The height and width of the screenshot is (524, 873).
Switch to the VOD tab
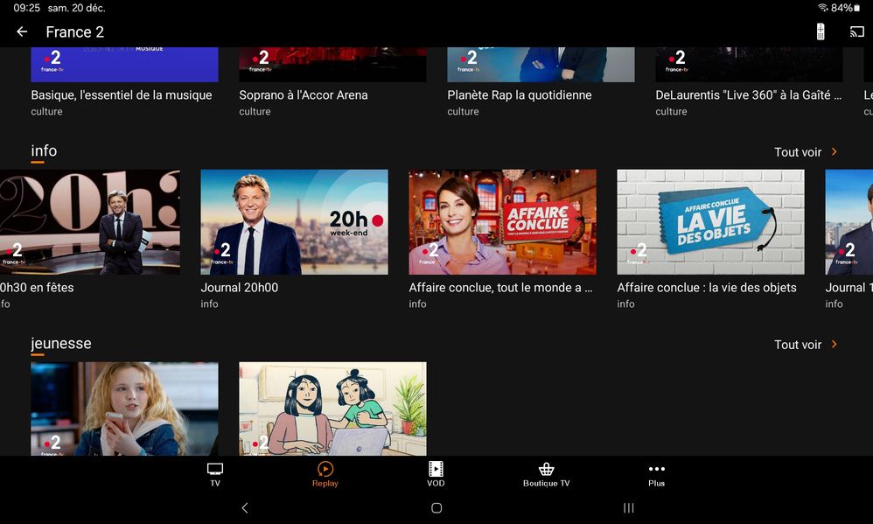coord(436,474)
